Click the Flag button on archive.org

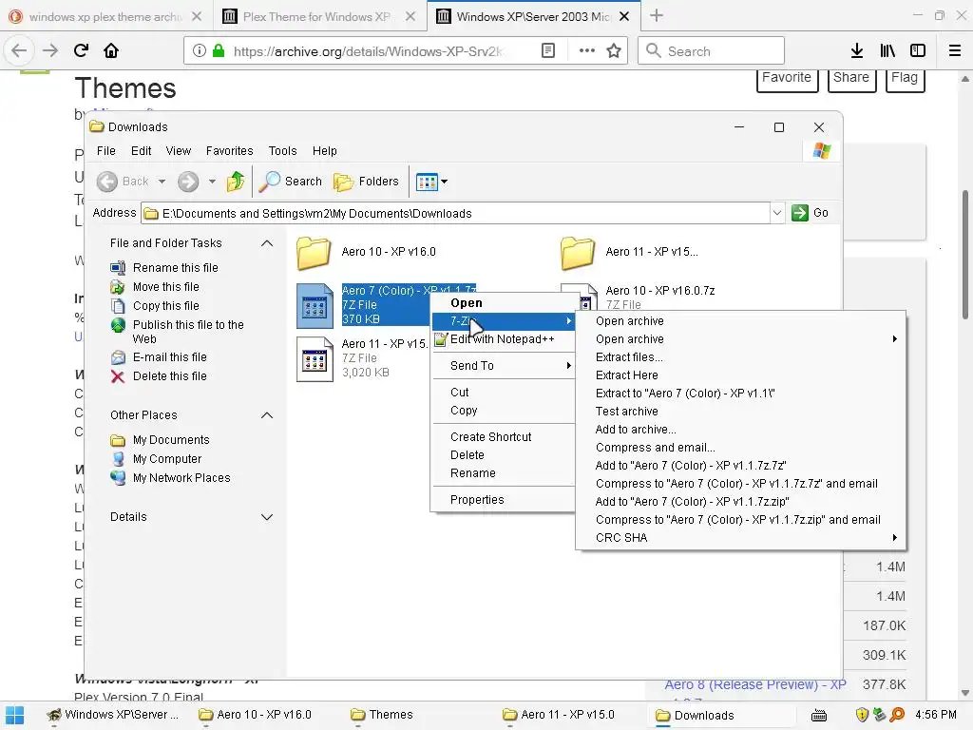point(905,80)
